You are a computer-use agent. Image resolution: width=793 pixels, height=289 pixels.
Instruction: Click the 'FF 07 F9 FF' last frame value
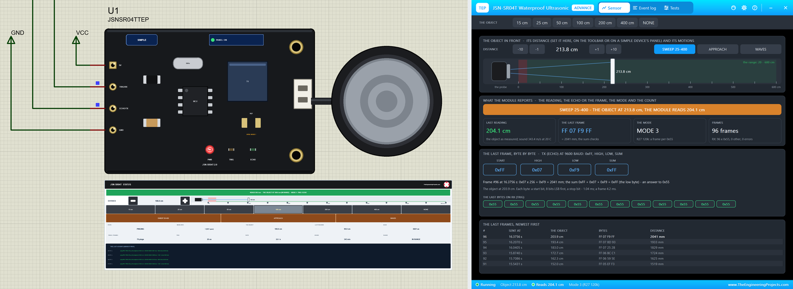click(576, 131)
